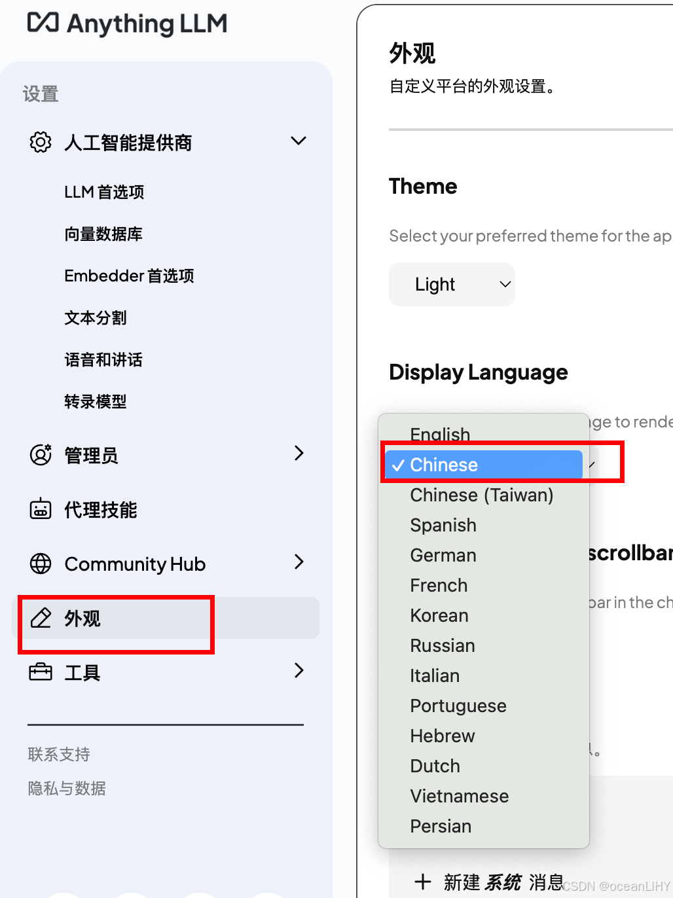673x898 pixels.
Task: Choose Korean from the language options
Action: [x=439, y=615]
